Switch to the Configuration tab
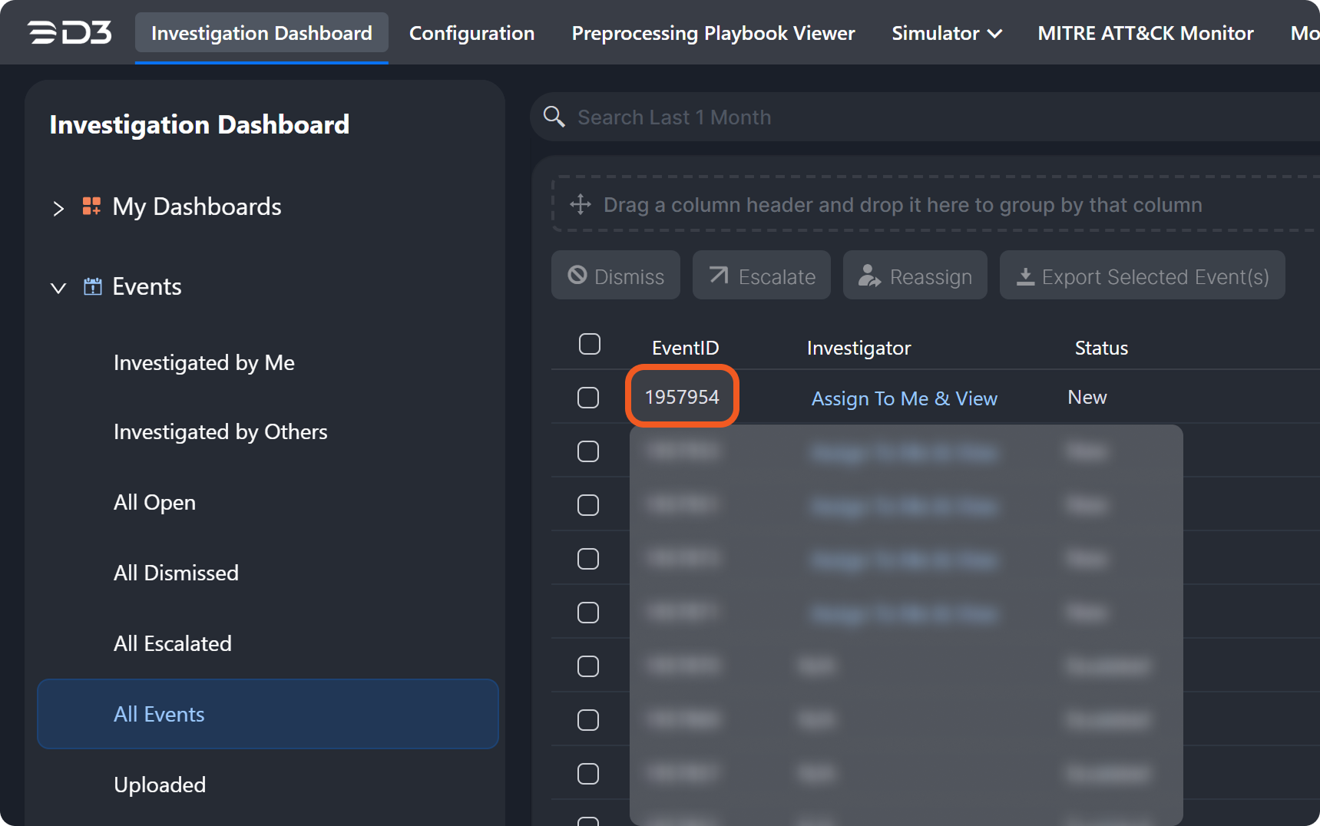Screen dimensions: 1320x826 tap(471, 33)
